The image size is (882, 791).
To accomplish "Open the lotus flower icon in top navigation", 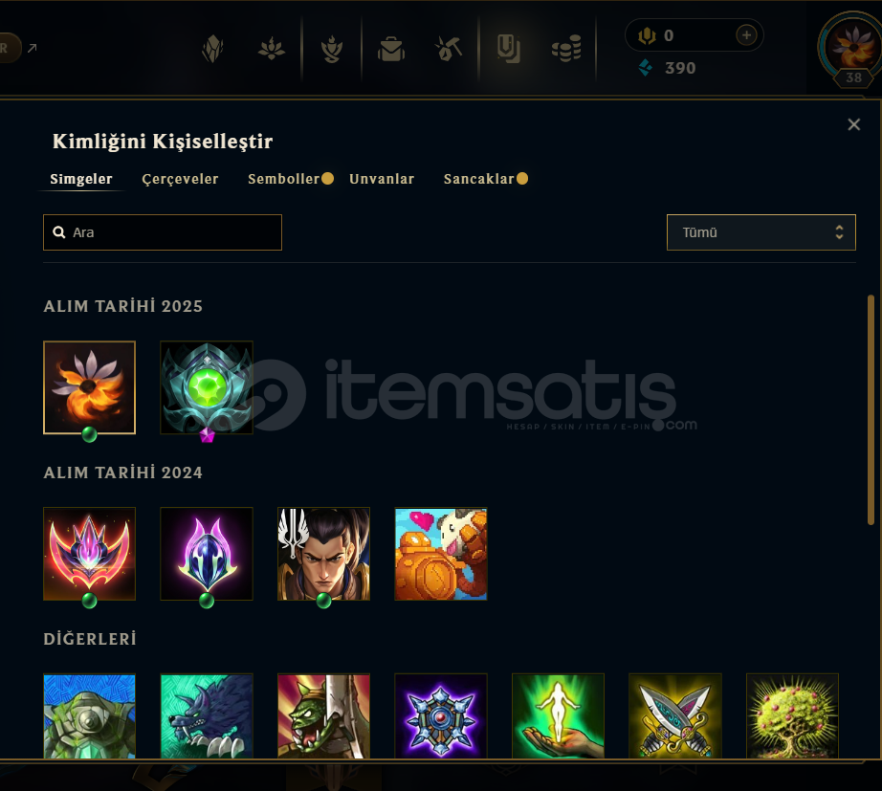I will (x=271, y=49).
